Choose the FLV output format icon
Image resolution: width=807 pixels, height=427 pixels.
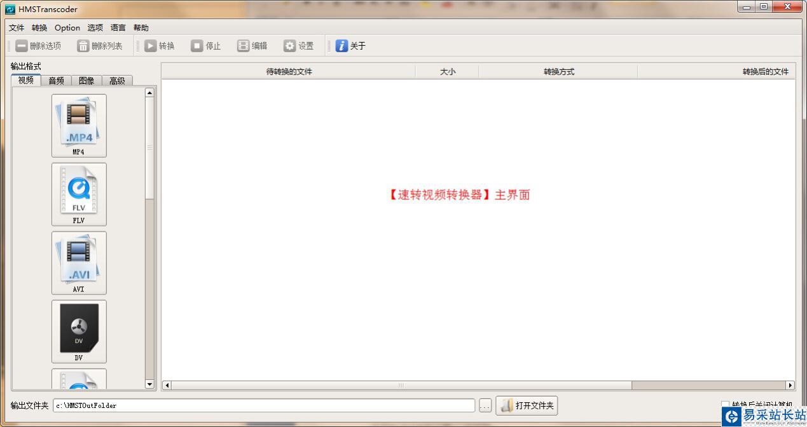click(x=79, y=194)
